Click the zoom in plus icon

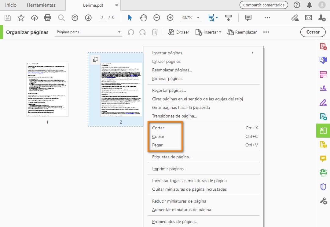(170, 18)
